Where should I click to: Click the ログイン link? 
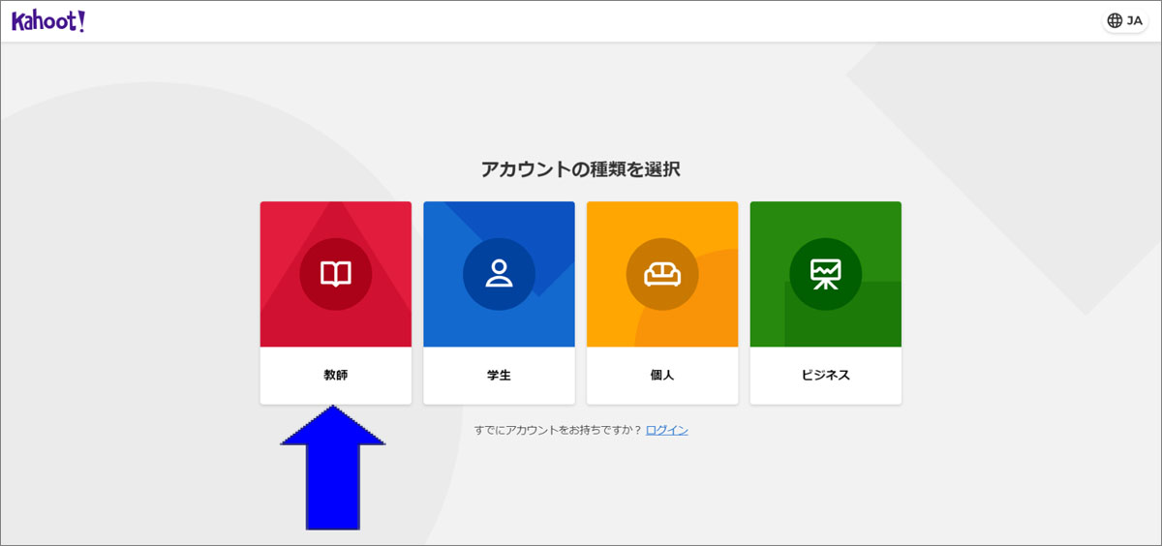(667, 430)
